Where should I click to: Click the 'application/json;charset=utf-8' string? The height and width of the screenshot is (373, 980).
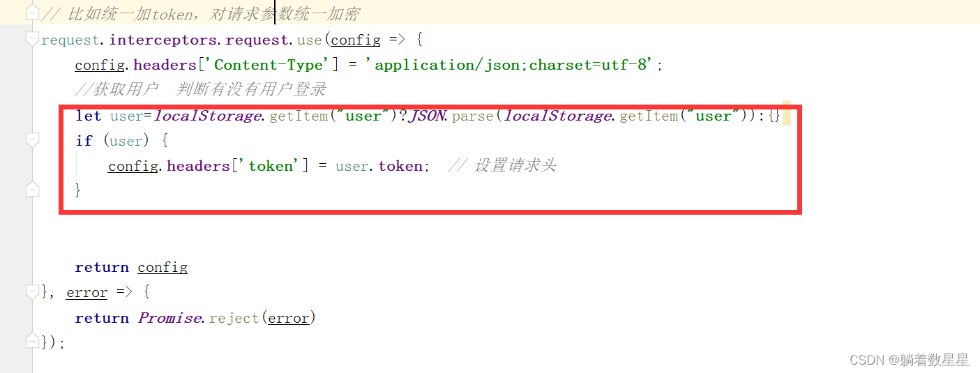tap(514, 65)
